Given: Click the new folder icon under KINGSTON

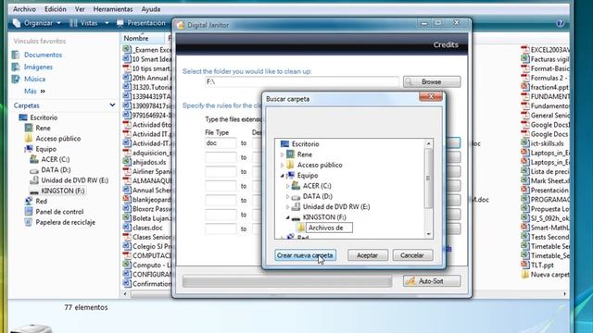Looking at the screenshot, I should [301, 228].
